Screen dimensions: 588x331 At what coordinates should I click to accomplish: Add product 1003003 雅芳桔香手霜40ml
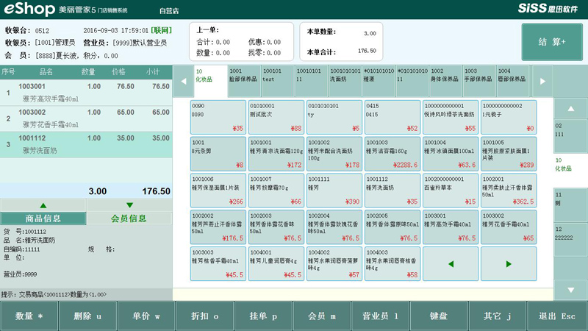(x=218, y=264)
